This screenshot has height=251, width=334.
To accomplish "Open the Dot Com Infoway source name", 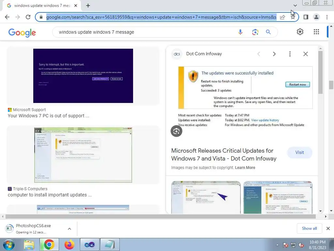I will [x=204, y=54].
